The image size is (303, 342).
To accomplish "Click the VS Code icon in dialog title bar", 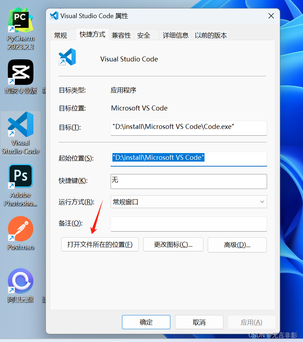I will click(54, 16).
